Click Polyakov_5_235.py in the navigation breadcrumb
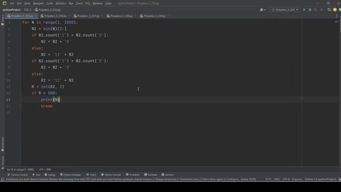Image resolution: width=341 pixels, height=192 pixels. 47,10
